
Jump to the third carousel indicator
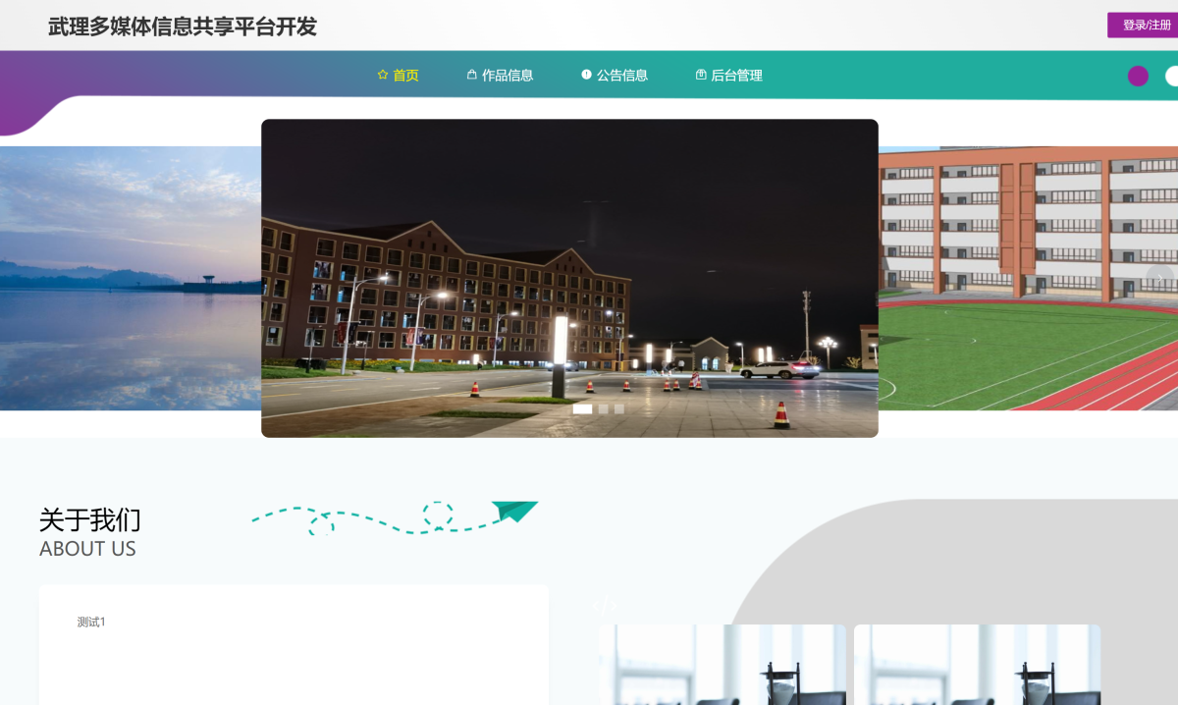619,409
